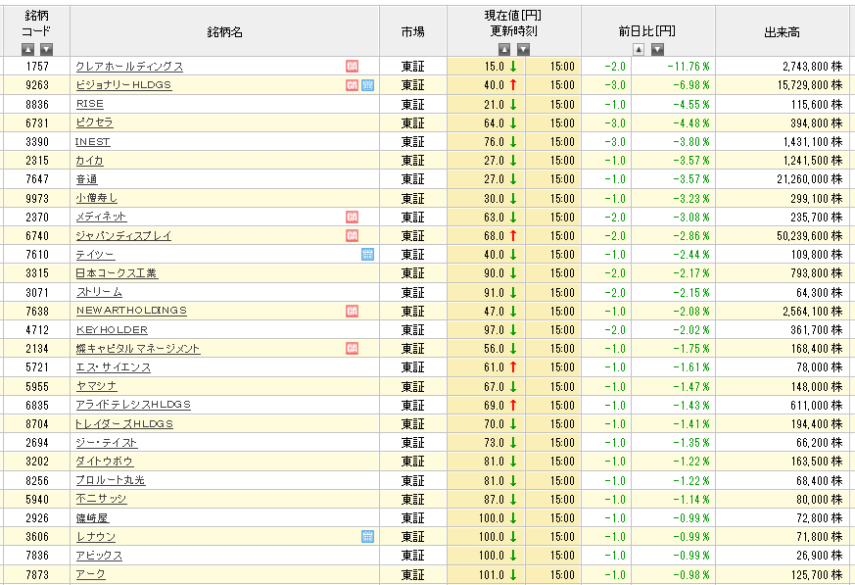
Task: Select the 101.0 price cell for アーク
Action: 487,574
